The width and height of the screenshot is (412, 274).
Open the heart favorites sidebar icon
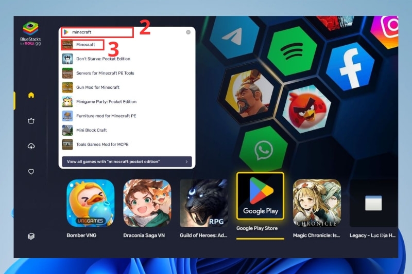click(x=31, y=172)
